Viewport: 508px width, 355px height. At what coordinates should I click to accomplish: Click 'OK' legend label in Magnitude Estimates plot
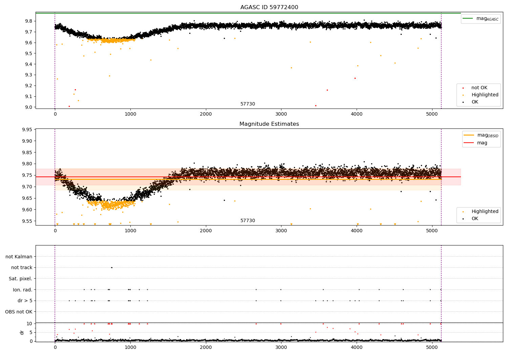coord(475,219)
